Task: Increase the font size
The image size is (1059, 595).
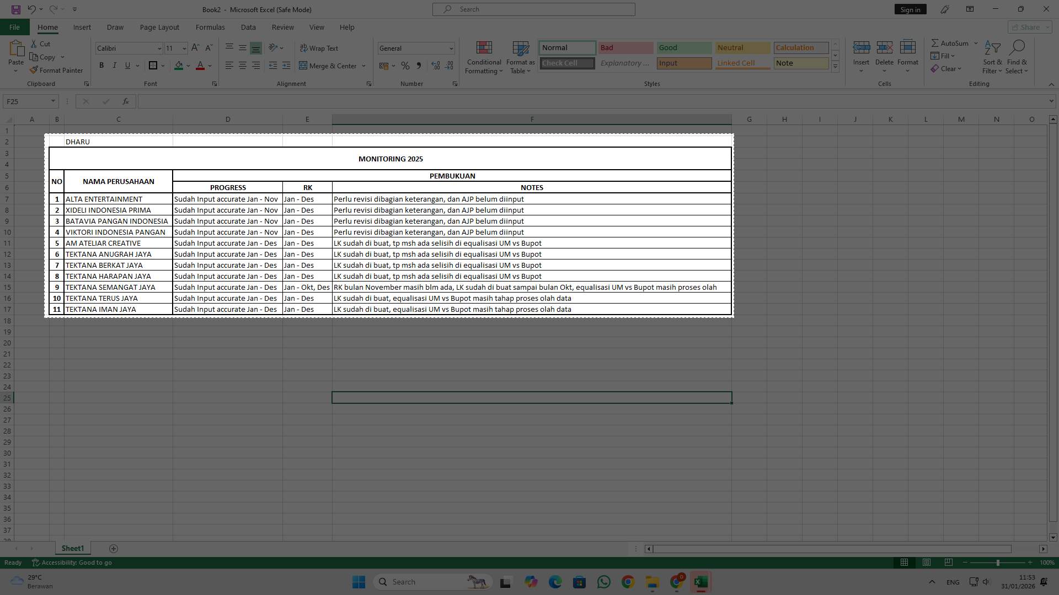Action: pyautogui.click(x=195, y=48)
